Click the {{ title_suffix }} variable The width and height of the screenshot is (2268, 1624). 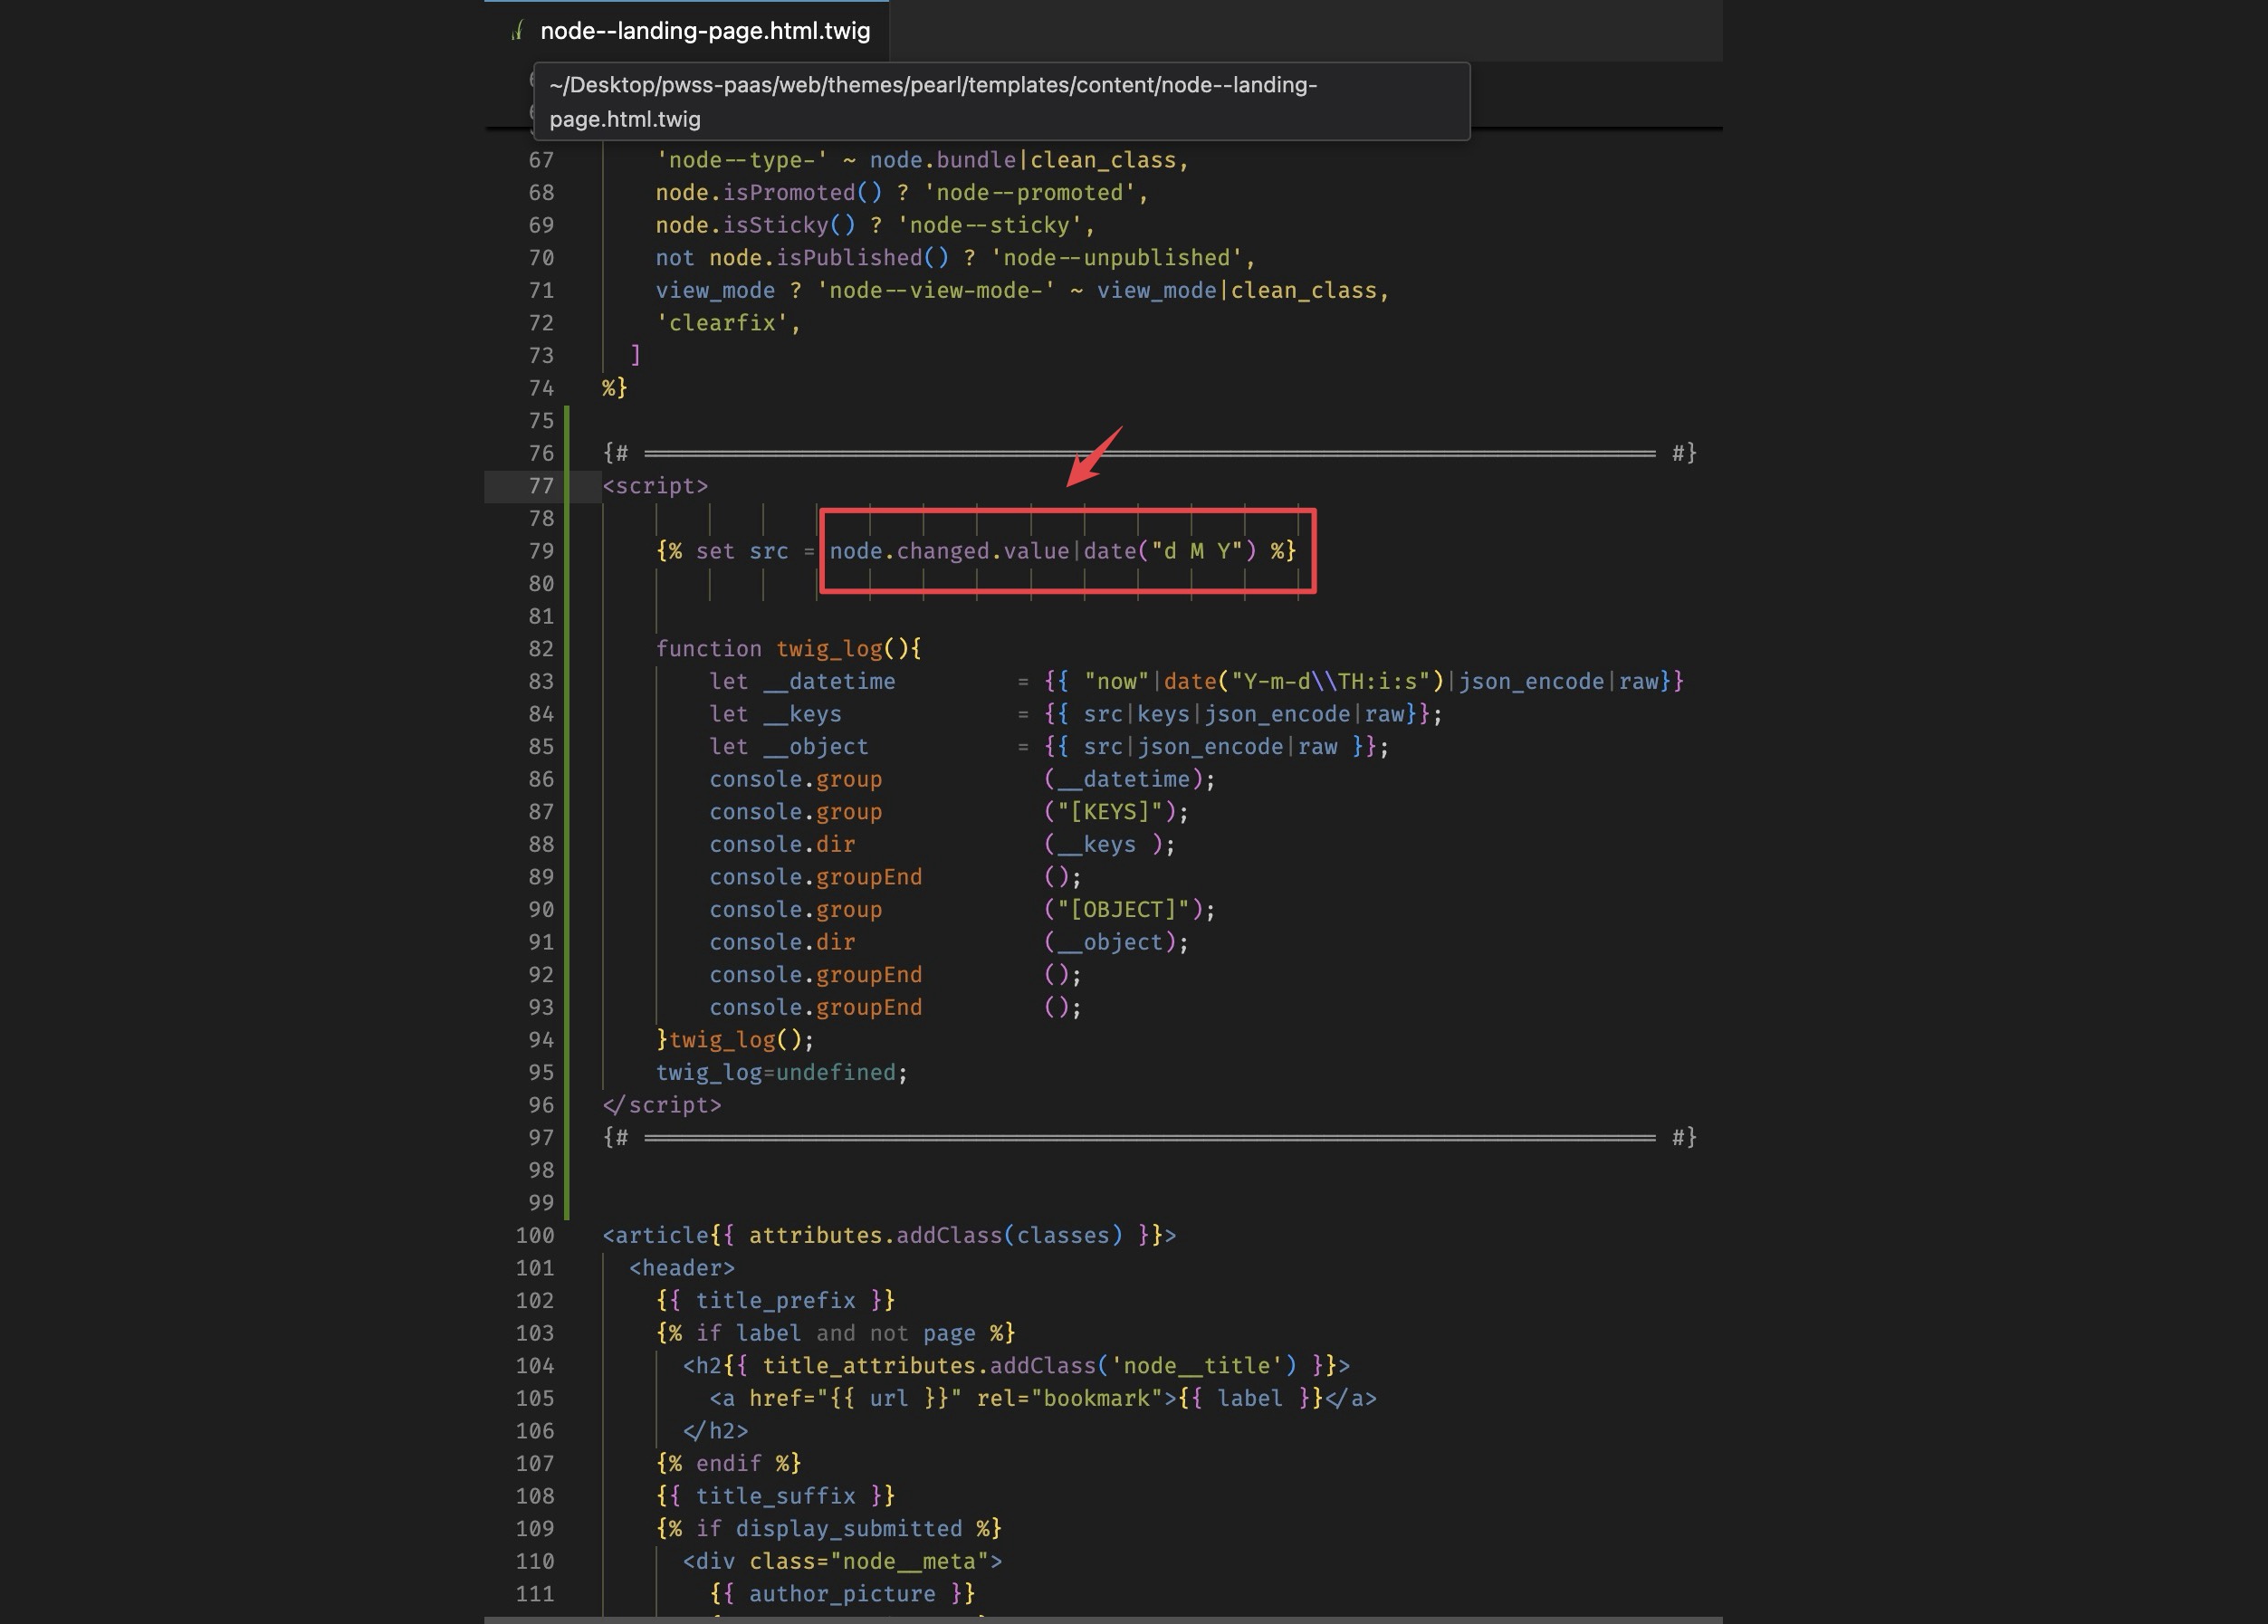775,1496
